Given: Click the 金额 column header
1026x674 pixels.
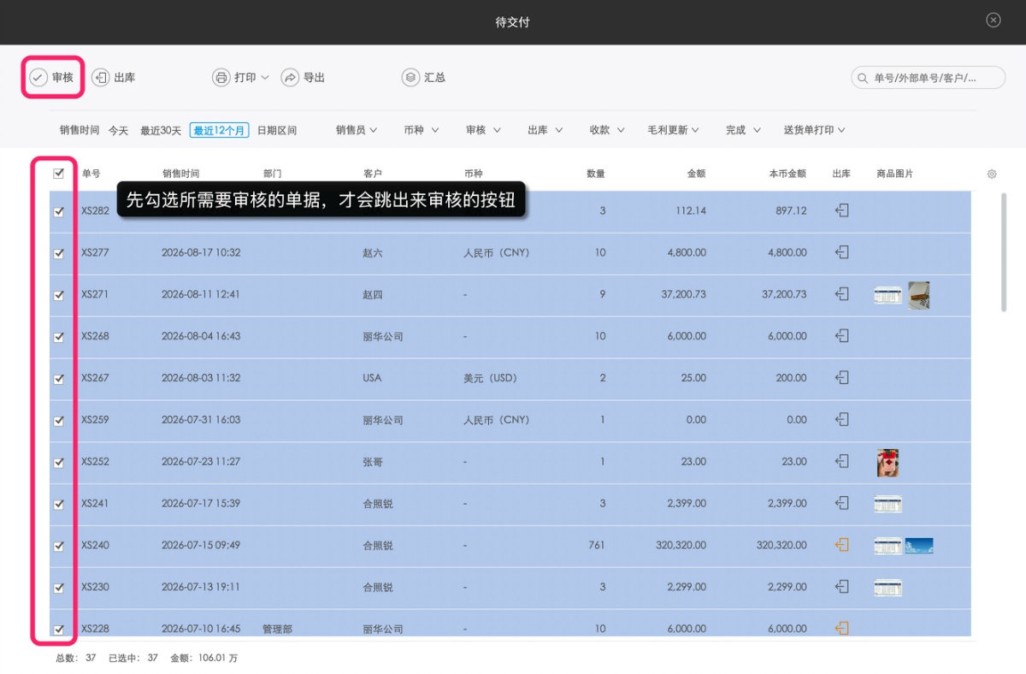Looking at the screenshot, I should click(x=696, y=174).
